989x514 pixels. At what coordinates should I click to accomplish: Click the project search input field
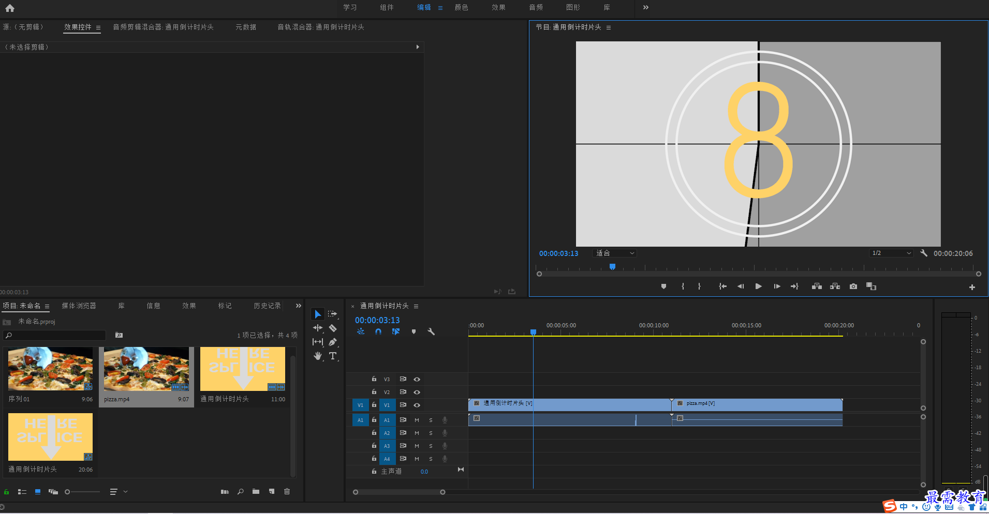click(54, 335)
